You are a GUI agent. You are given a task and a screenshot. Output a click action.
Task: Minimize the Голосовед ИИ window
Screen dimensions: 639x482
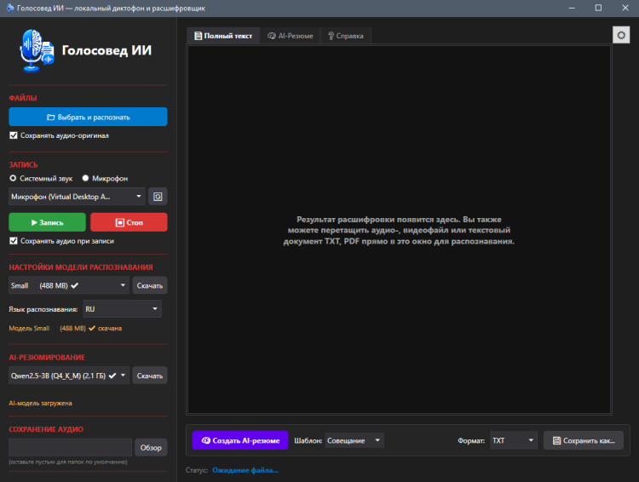pyautogui.click(x=572, y=8)
